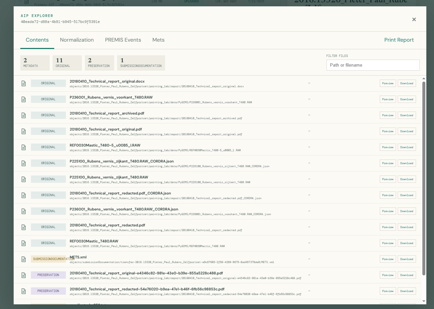Open the PREMIS Events tab
The width and height of the screenshot is (434, 309).
[123, 40]
